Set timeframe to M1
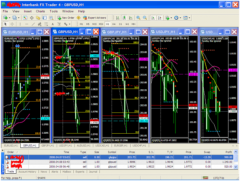 (x=81, y=24)
